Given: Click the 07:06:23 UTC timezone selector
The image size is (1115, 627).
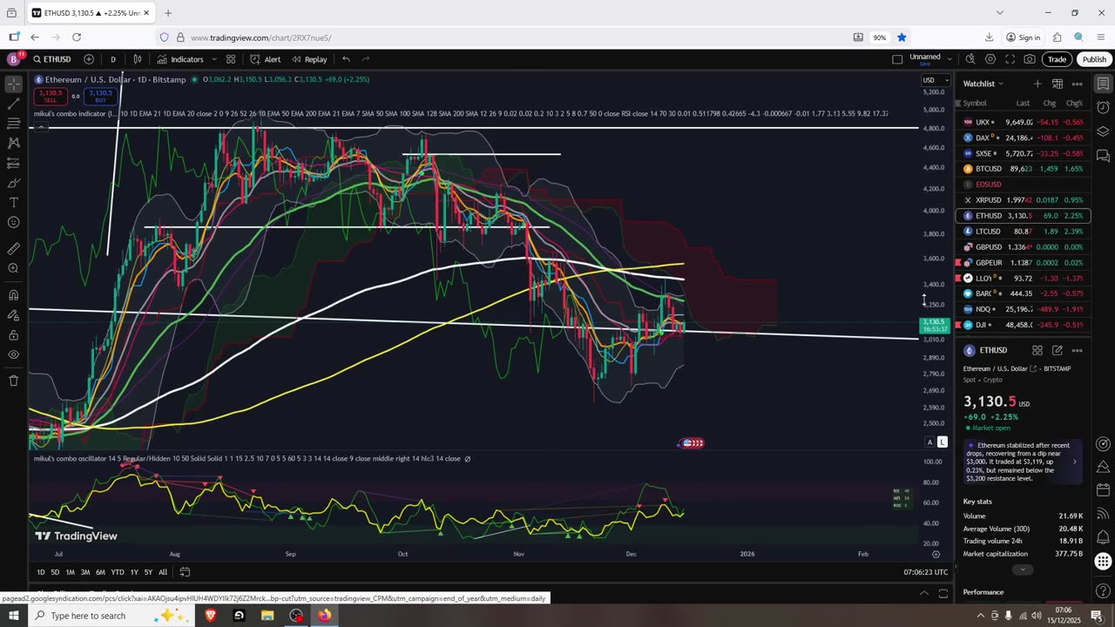Looking at the screenshot, I should [925, 572].
